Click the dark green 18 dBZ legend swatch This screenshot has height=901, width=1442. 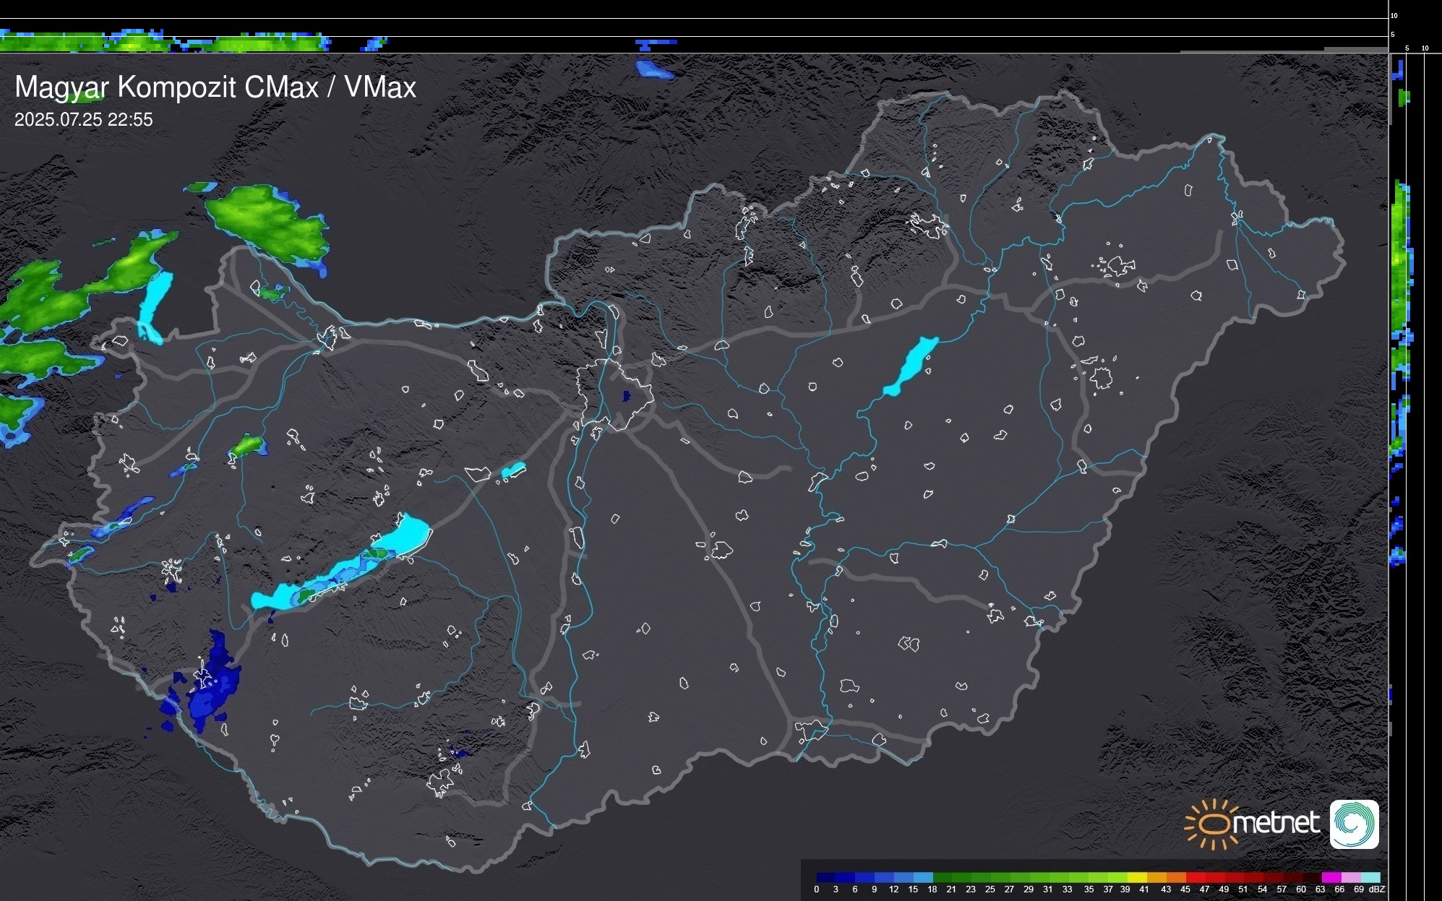click(942, 877)
